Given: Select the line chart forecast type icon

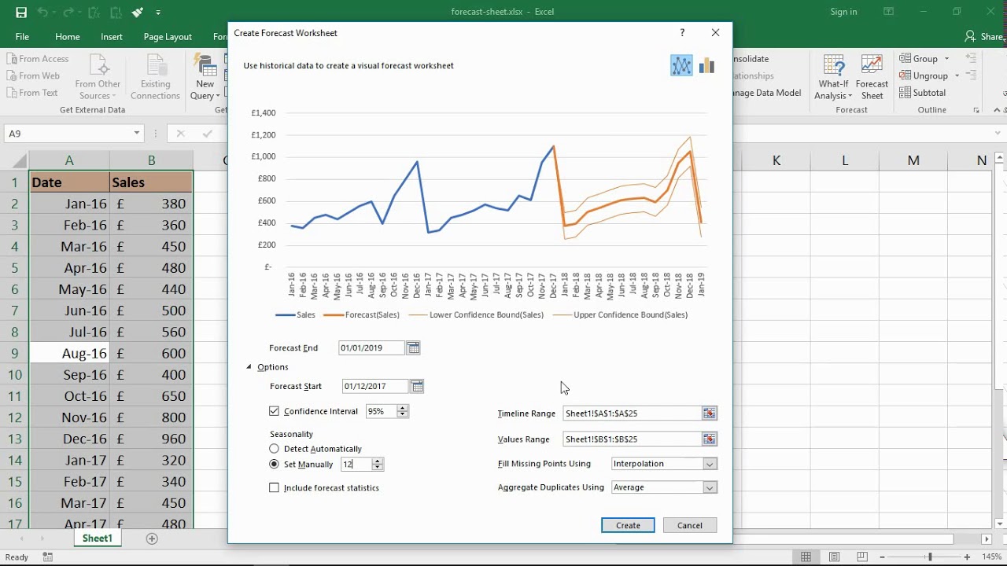Looking at the screenshot, I should pos(681,66).
